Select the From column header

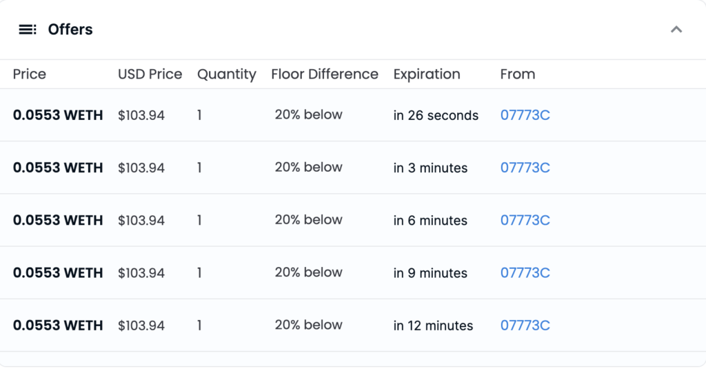click(518, 74)
